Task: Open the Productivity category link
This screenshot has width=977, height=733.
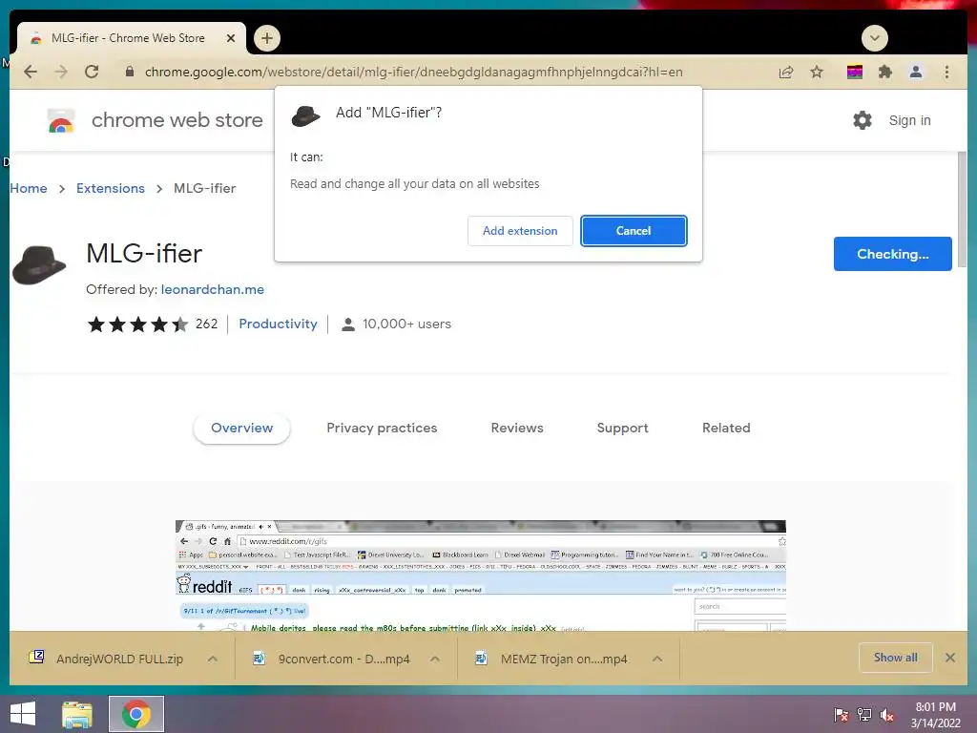Action: [x=278, y=325]
